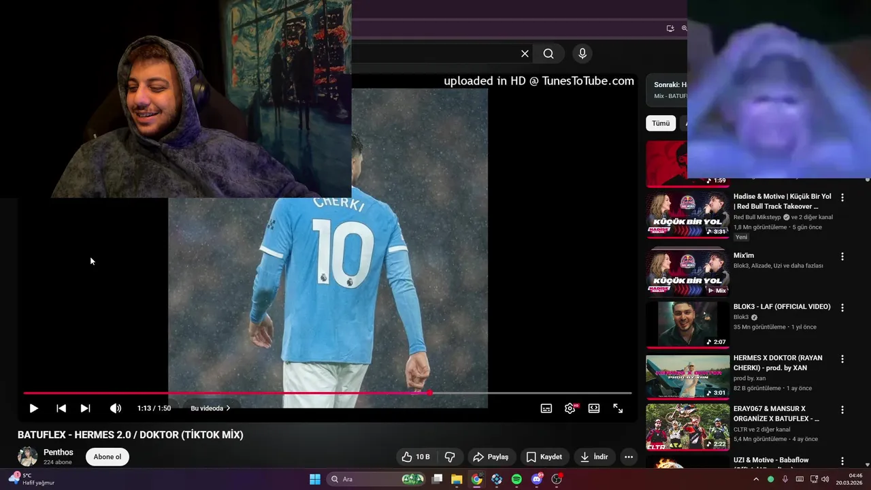Open options menu for HERMES X DOKTOR
Screen dimensions: 871x490
842,359
